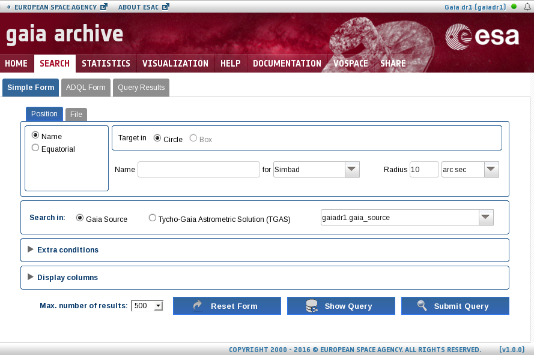Open the Max. number of results dropdown
This screenshot has width=534, height=355.
(147, 306)
